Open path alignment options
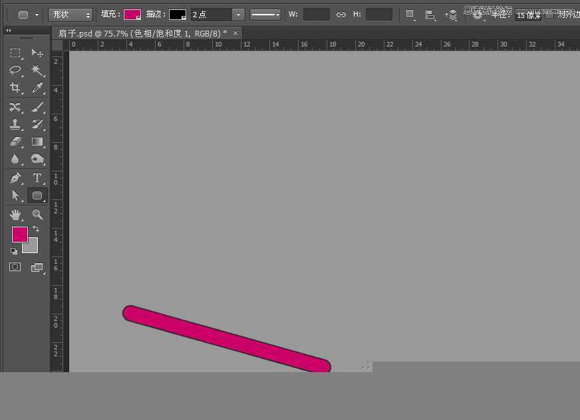The width and height of the screenshot is (580, 420). coord(430,15)
